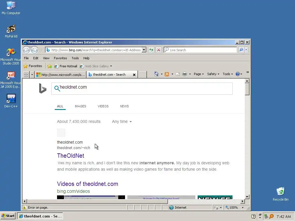
Task: Expand the search provider dropdown arrow
Action: pyautogui.click(x=246, y=50)
